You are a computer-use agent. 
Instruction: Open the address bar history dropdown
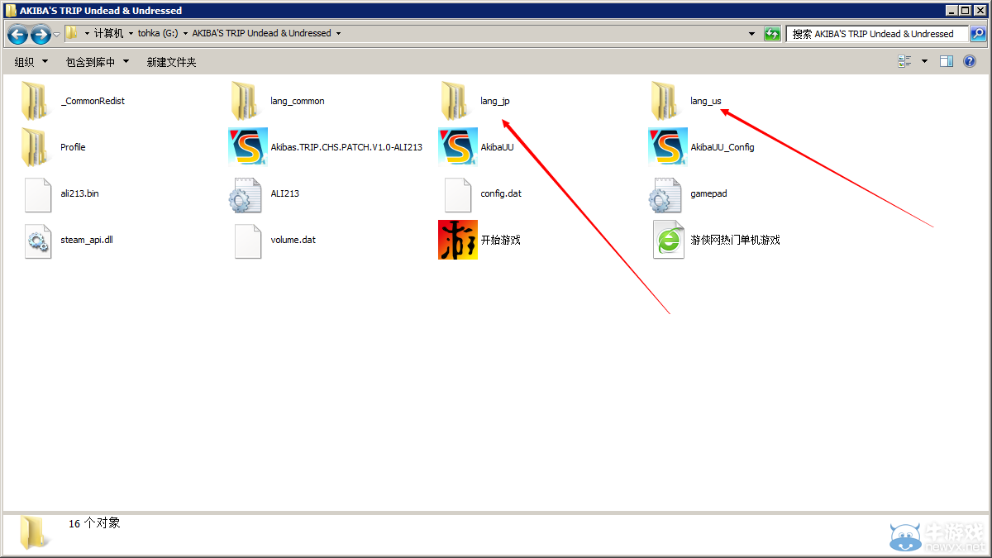[x=751, y=34]
